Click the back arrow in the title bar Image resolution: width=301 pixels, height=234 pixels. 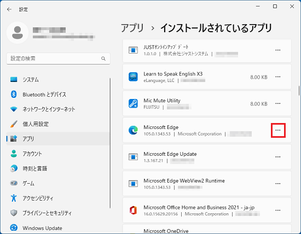click(9, 9)
